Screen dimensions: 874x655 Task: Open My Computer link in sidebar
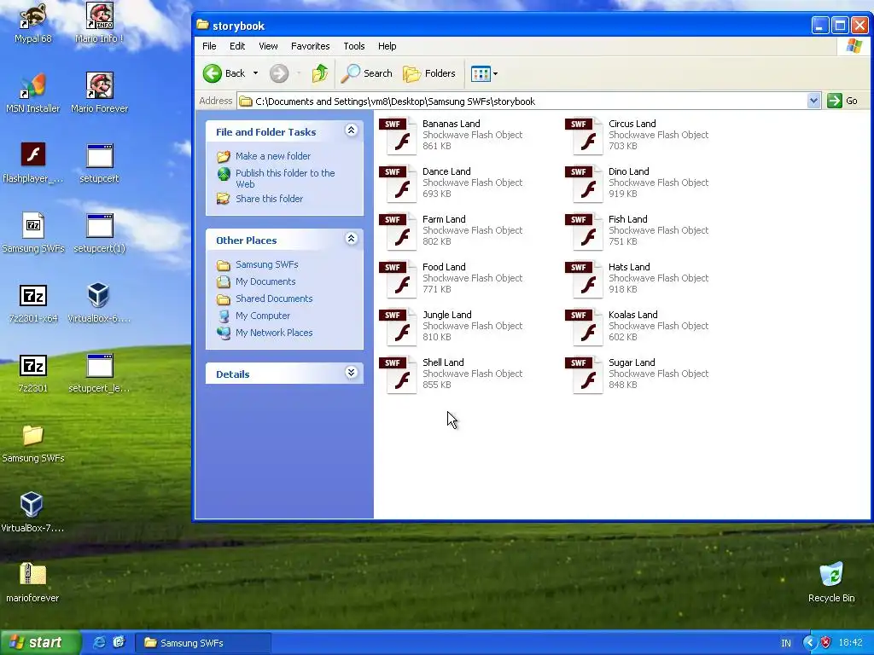[x=263, y=316]
